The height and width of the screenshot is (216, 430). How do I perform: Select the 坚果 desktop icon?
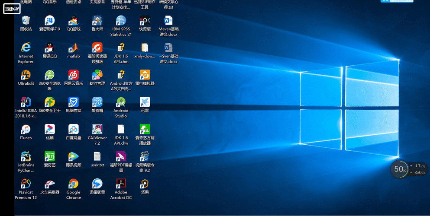click(x=145, y=184)
